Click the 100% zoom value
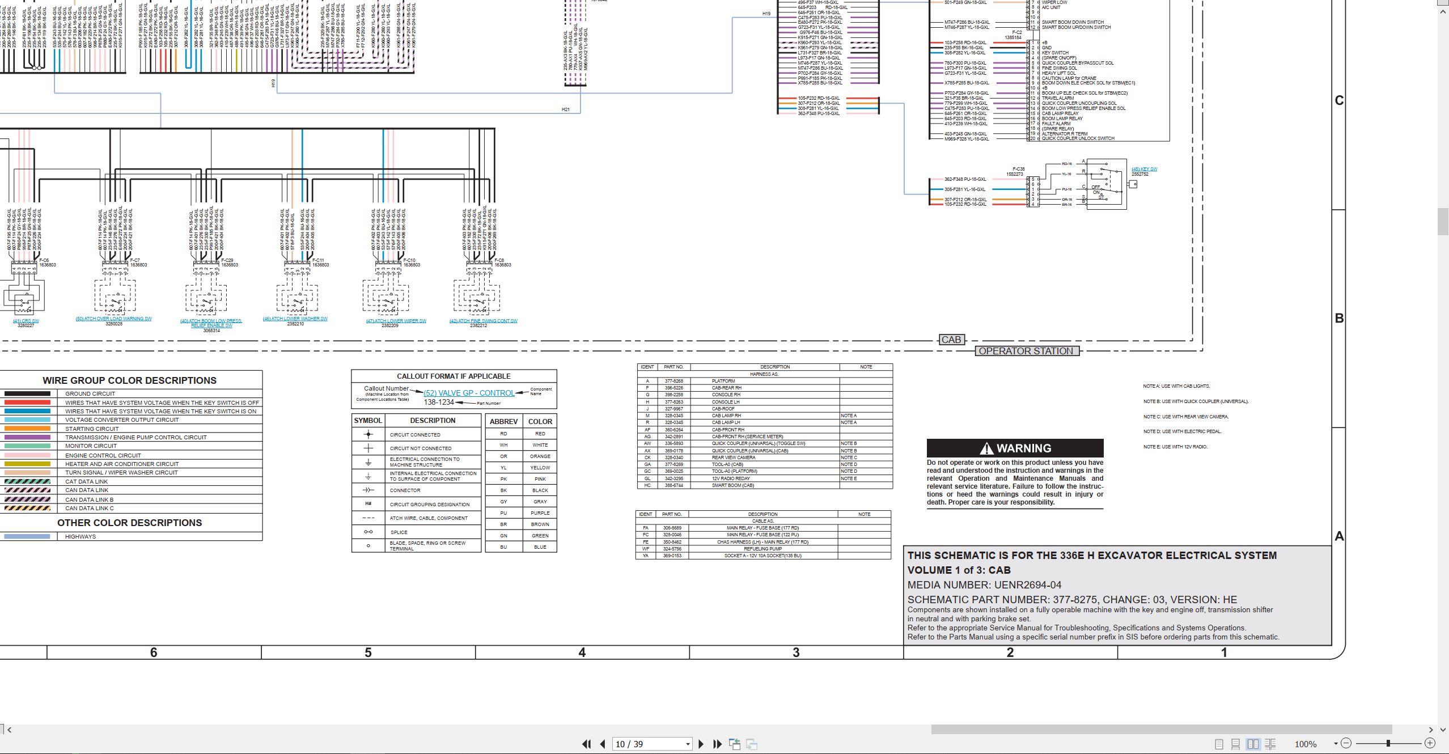The width and height of the screenshot is (1449, 754). coord(1306,744)
